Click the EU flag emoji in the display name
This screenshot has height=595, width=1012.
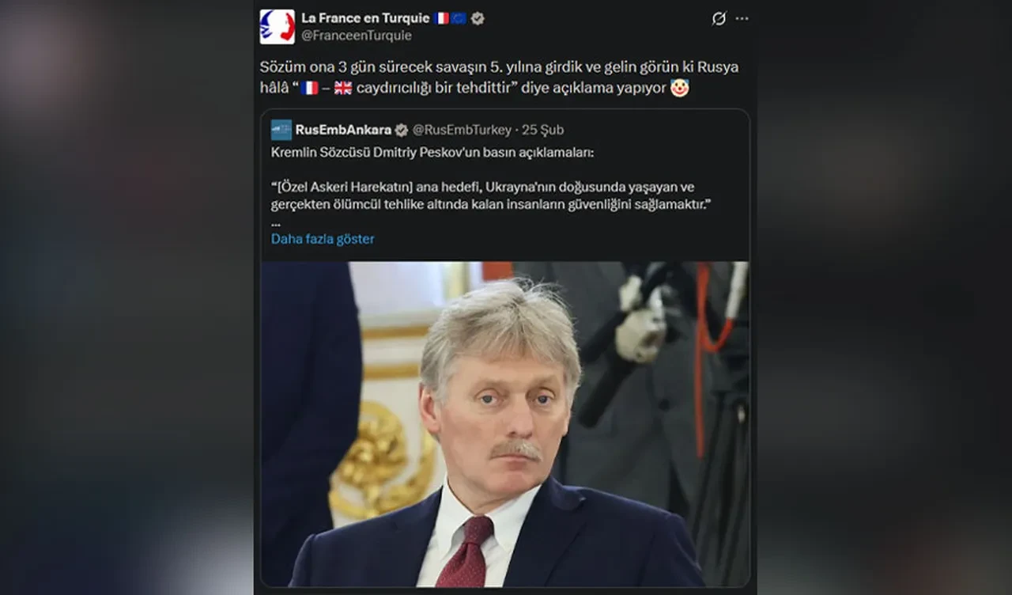pyautogui.click(x=459, y=18)
